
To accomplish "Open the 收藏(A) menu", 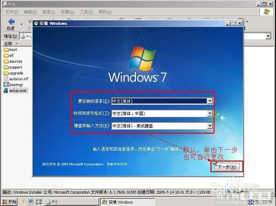I will pyautogui.click(x=67, y=12).
